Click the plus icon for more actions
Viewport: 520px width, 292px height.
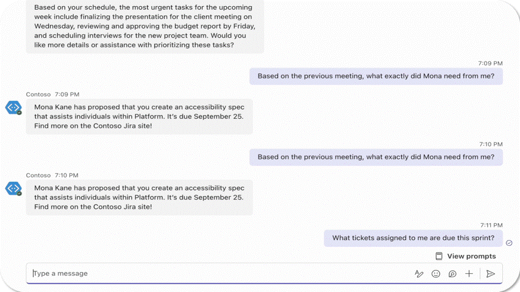pyautogui.click(x=469, y=274)
